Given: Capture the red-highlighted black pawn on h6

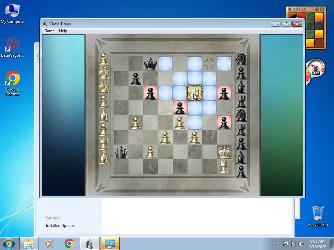Looking at the screenshot, I should pyautogui.click(x=224, y=93).
